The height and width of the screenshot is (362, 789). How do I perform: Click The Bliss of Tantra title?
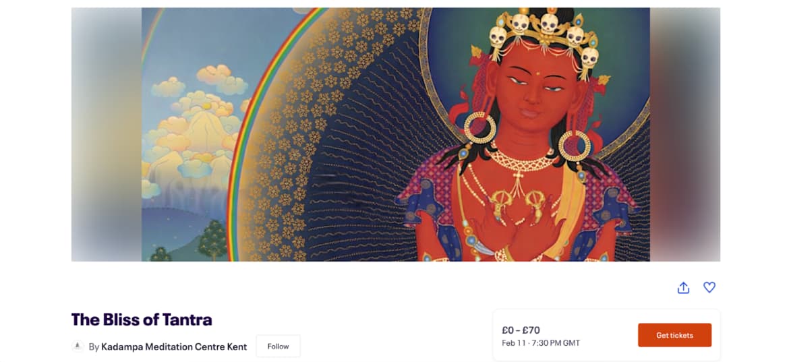click(x=142, y=320)
